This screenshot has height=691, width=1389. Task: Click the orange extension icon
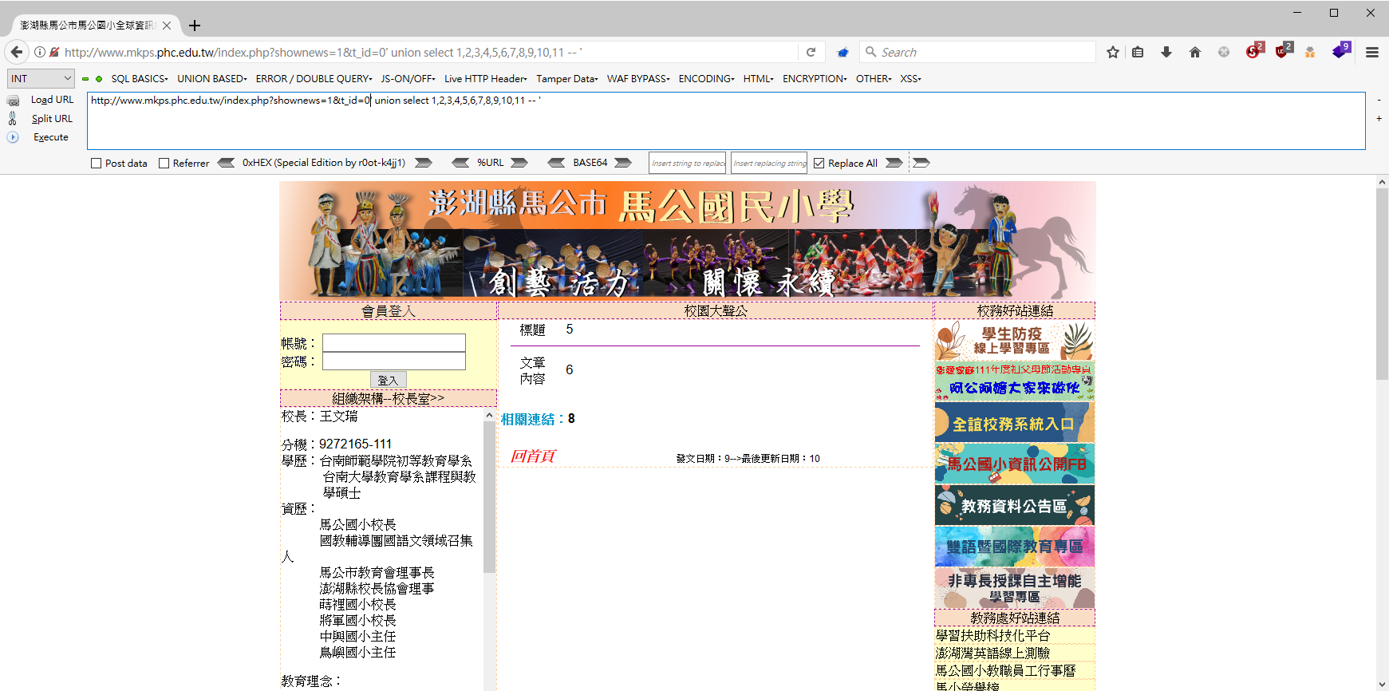1310,52
